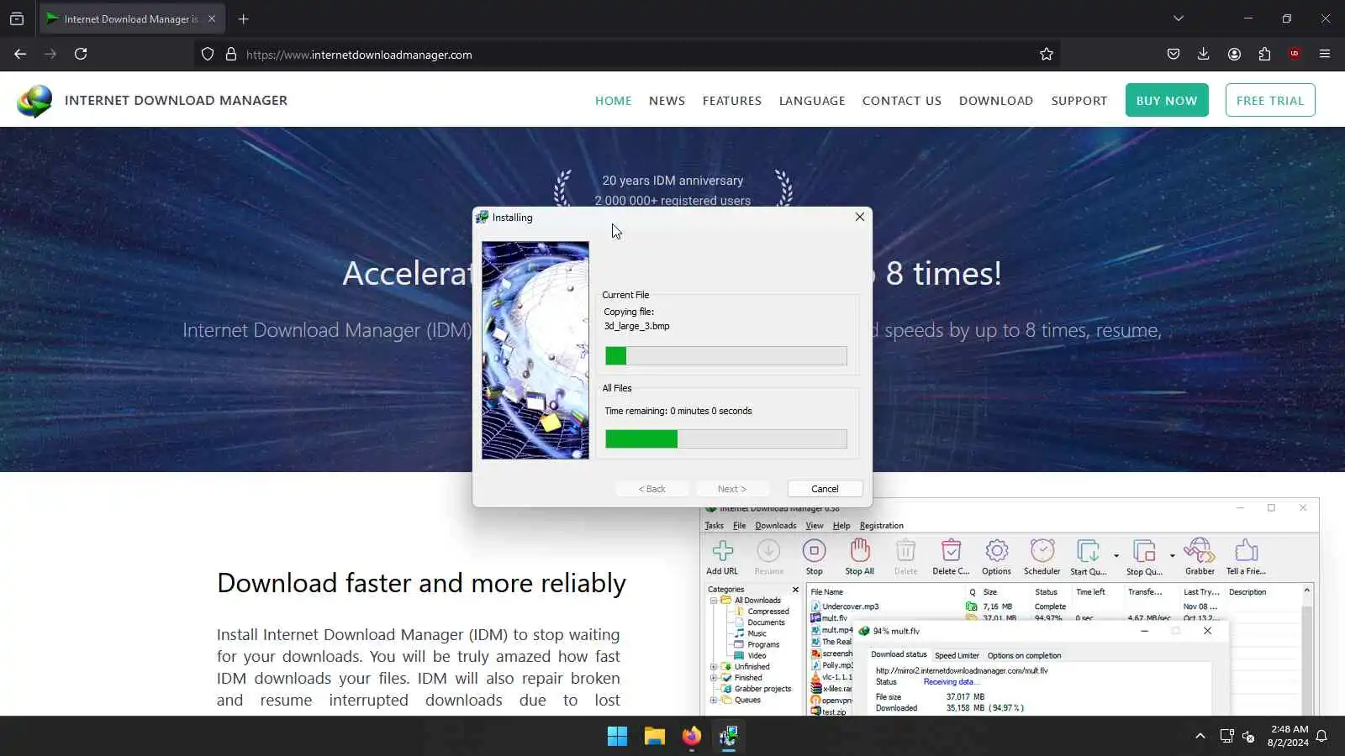This screenshot has width=1345, height=756.
Task: Switch to the IDM installer taskbar icon
Action: tap(728, 737)
